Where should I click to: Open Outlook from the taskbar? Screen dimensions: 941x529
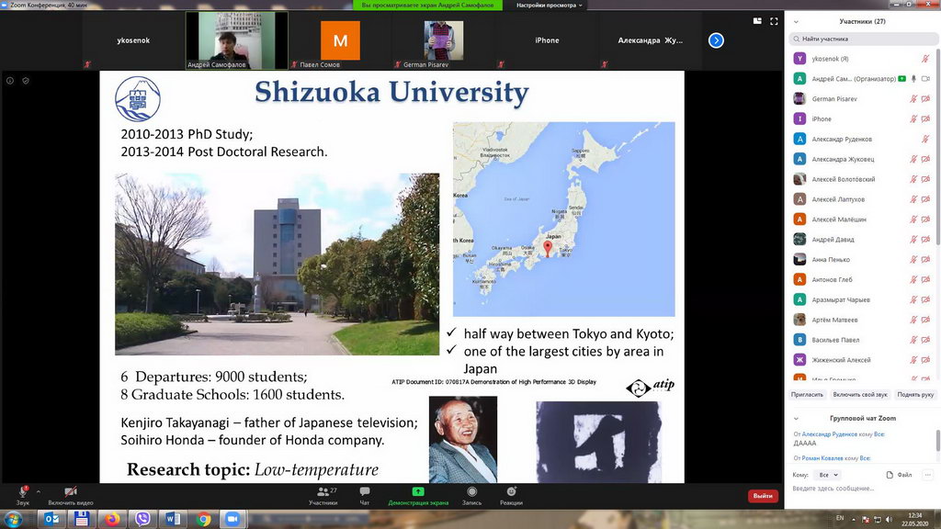coord(51,519)
